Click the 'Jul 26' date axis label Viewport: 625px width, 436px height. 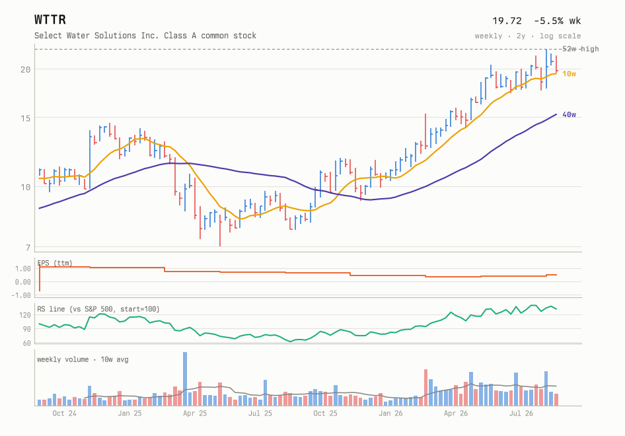pyautogui.click(x=521, y=414)
